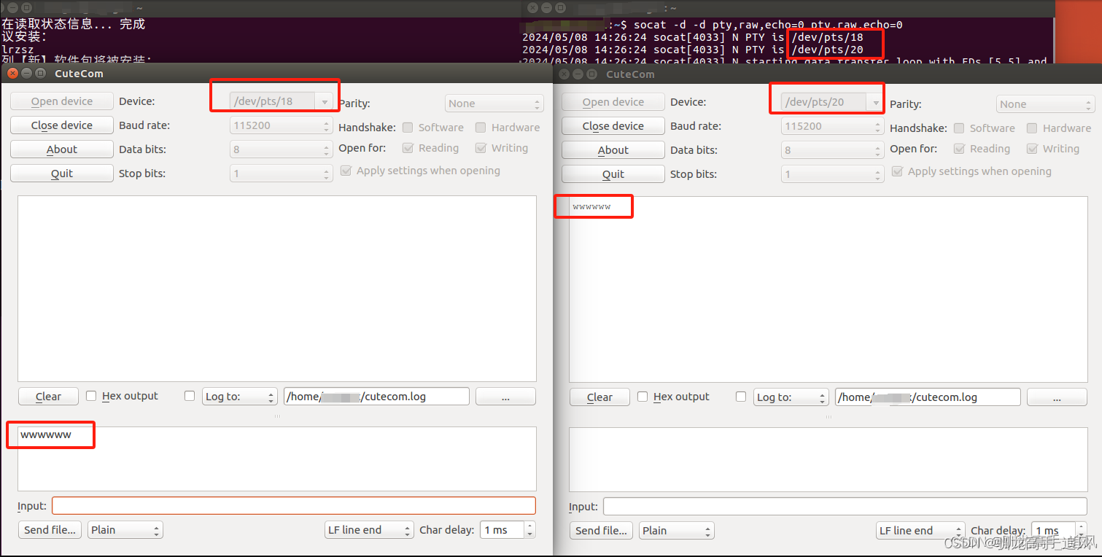
Task: Open Parity dropdown in right window
Action: pyautogui.click(x=1046, y=104)
